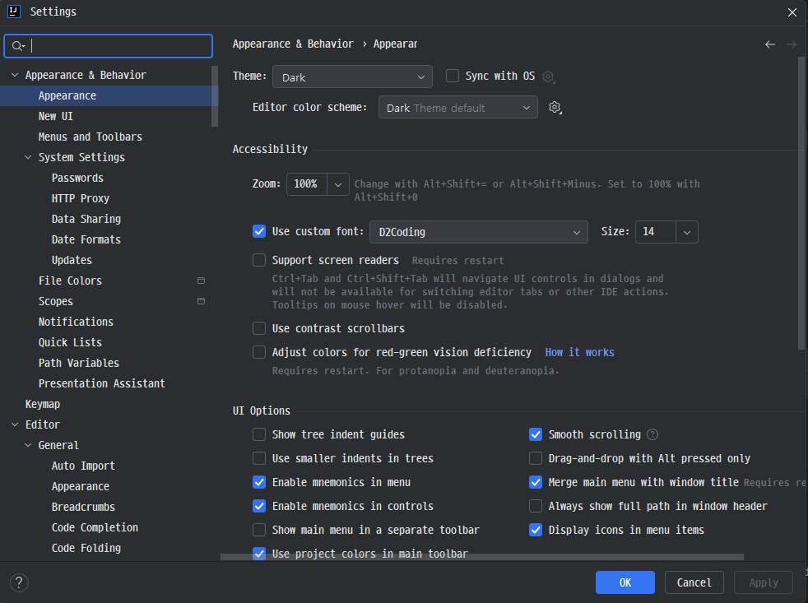This screenshot has width=808, height=603.
Task: Enable Support screen readers
Action: 259,260
